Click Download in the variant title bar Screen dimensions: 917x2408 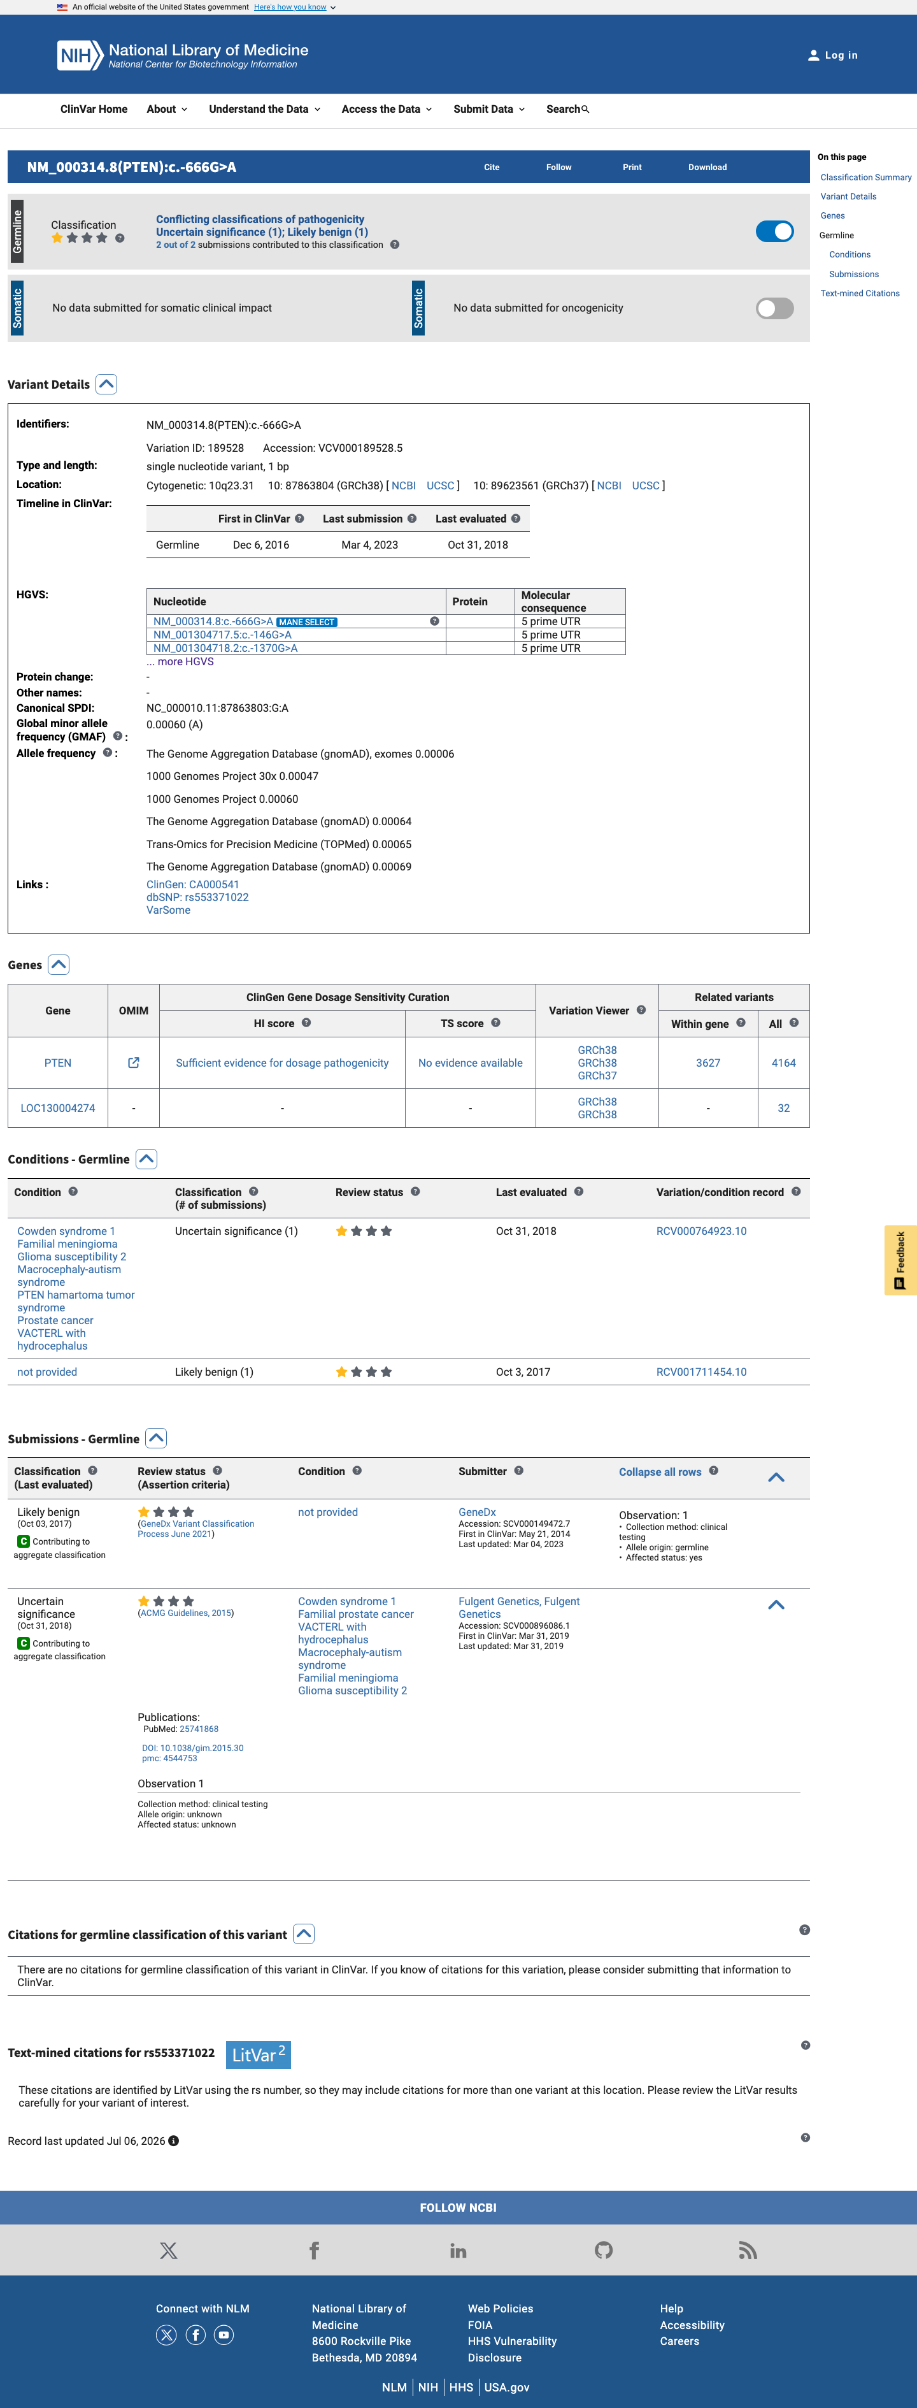(x=708, y=168)
